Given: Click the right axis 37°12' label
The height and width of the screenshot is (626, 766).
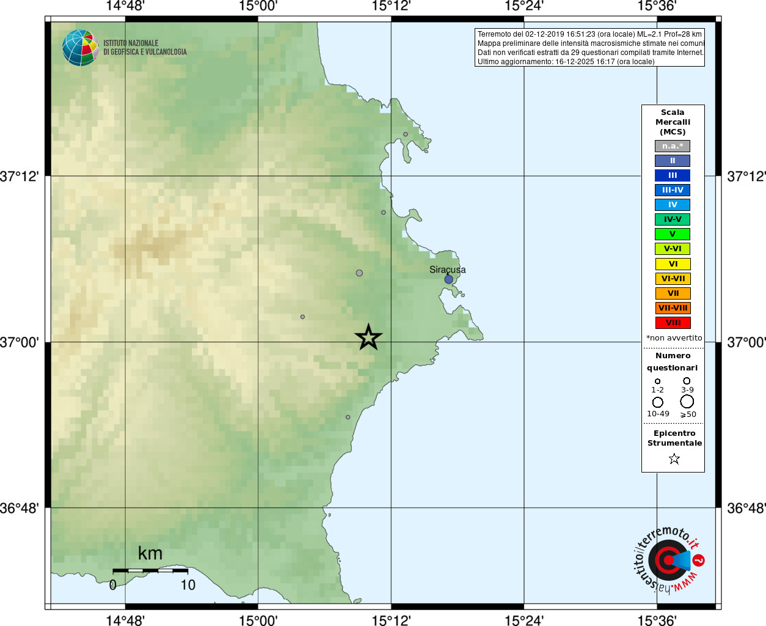Looking at the screenshot, I should (746, 177).
